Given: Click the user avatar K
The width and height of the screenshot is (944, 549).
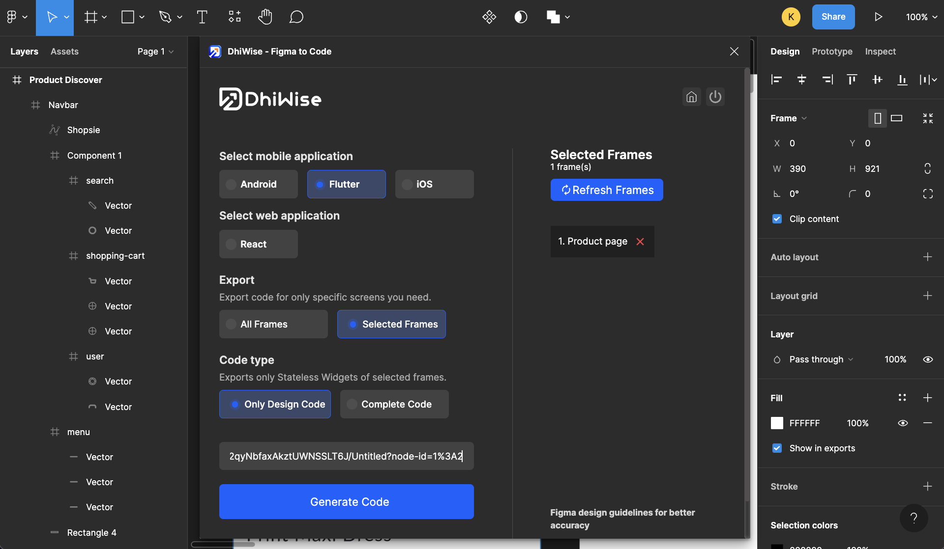Looking at the screenshot, I should 791,17.
